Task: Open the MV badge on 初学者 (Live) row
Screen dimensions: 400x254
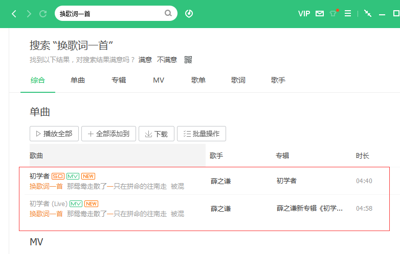Action: [76, 204]
